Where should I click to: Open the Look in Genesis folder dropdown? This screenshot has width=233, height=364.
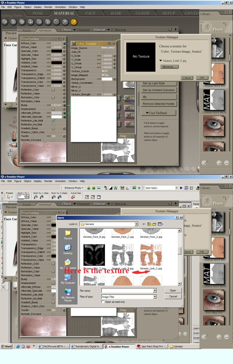click(137, 224)
